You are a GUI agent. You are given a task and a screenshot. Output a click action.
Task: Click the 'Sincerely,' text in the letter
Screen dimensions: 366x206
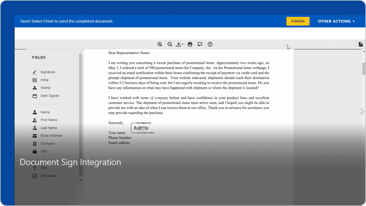point(116,123)
